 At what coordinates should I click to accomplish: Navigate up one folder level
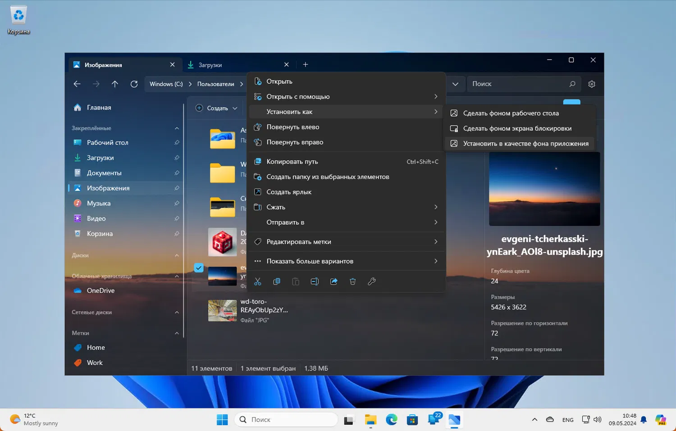115,84
